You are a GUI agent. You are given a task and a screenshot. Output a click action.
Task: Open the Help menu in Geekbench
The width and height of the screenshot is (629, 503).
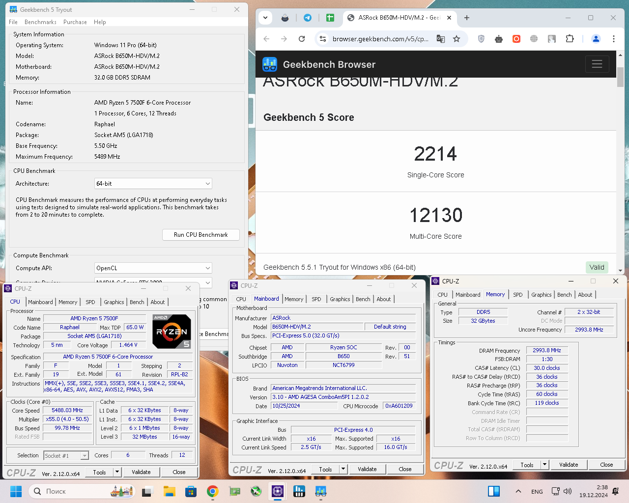pyautogui.click(x=100, y=22)
